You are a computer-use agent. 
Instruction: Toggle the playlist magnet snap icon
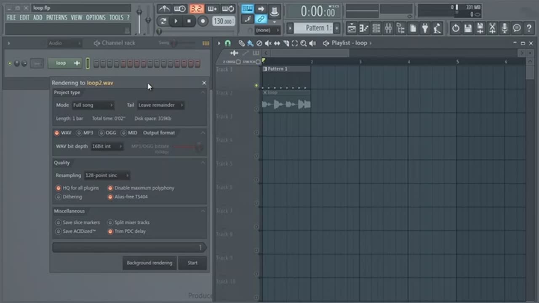tap(228, 43)
